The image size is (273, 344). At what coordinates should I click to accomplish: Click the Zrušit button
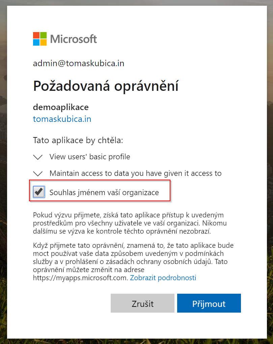(142, 303)
